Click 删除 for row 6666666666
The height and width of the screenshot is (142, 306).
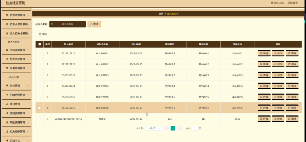tap(292, 108)
